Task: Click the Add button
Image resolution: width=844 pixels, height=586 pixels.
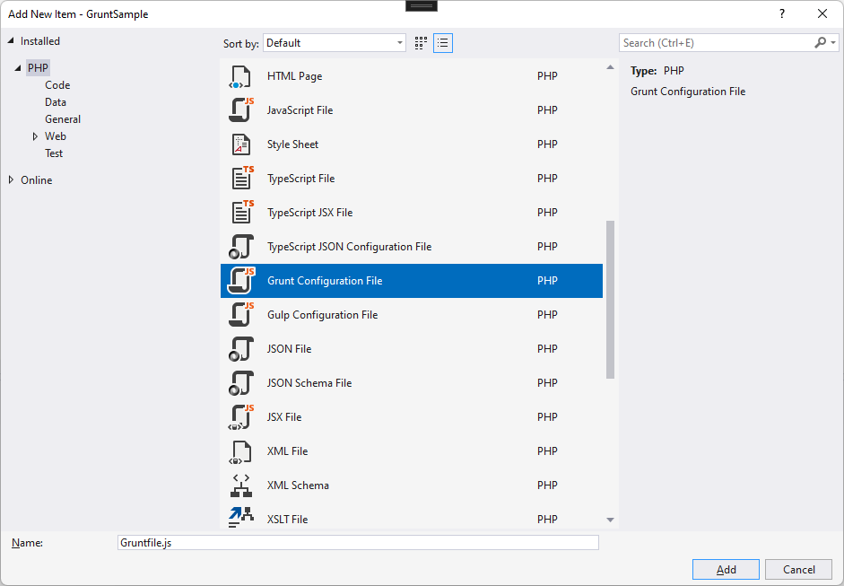Action: click(726, 569)
